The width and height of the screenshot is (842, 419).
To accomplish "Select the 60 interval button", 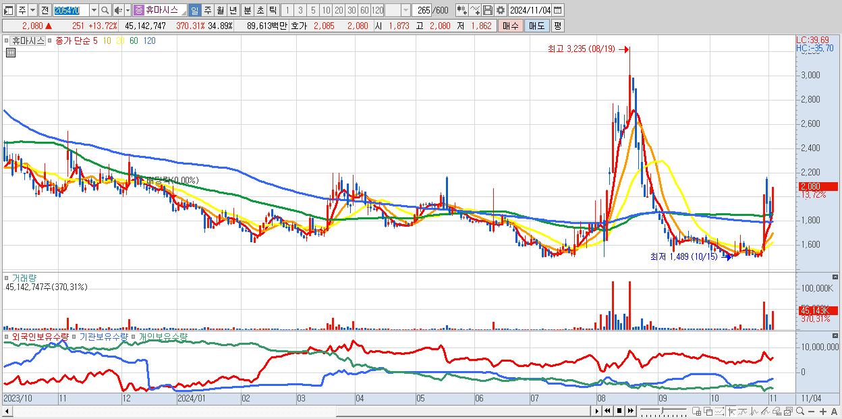I will (364, 10).
